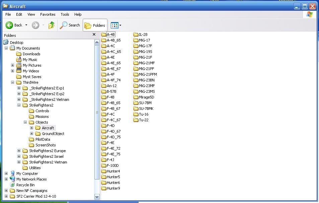This screenshot has width=319, height=203.
Task: Click scroll up arrow in Folders pane
Action: coord(97,43)
